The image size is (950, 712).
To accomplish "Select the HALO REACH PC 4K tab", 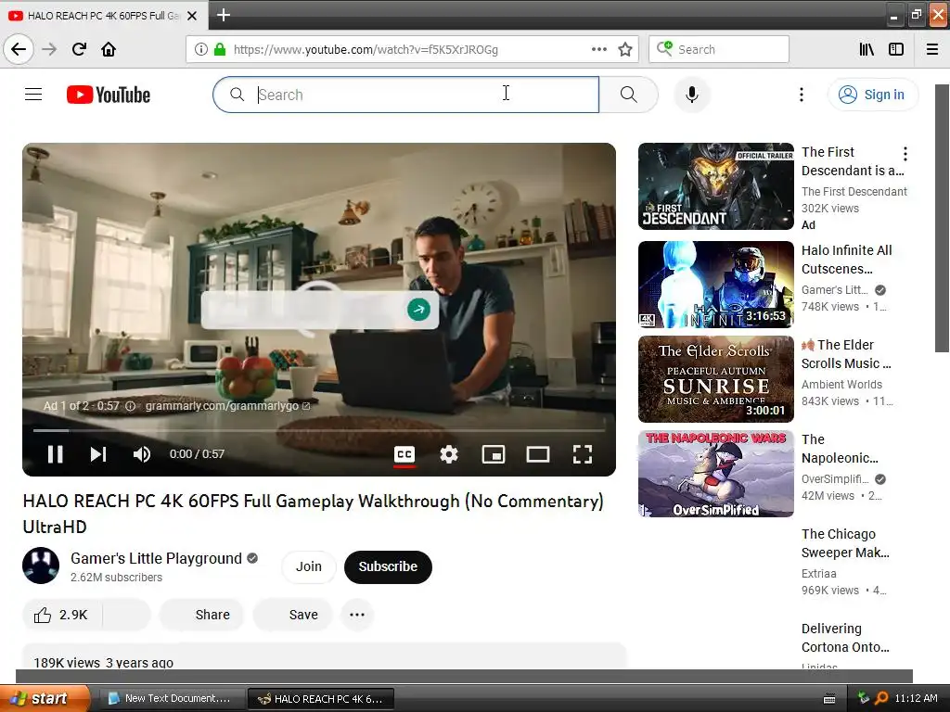I will pos(103,16).
